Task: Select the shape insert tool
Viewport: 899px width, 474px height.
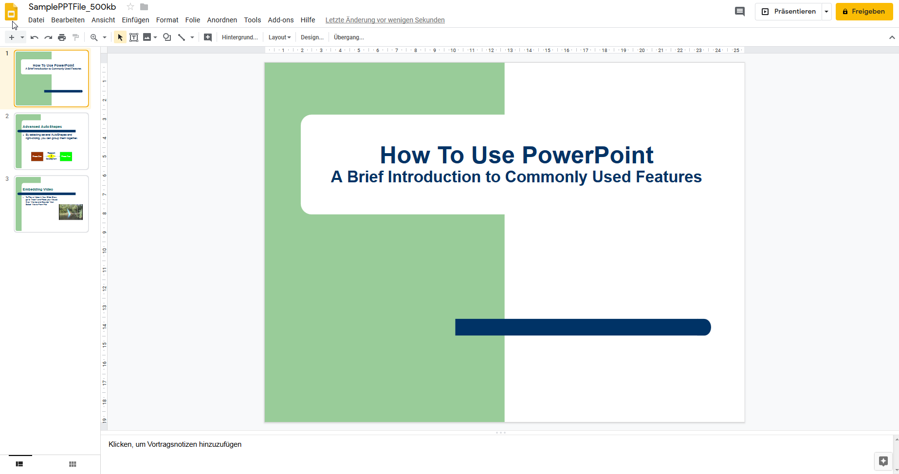Action: [x=167, y=37]
